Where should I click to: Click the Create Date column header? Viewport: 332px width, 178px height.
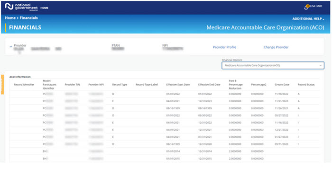282,85
